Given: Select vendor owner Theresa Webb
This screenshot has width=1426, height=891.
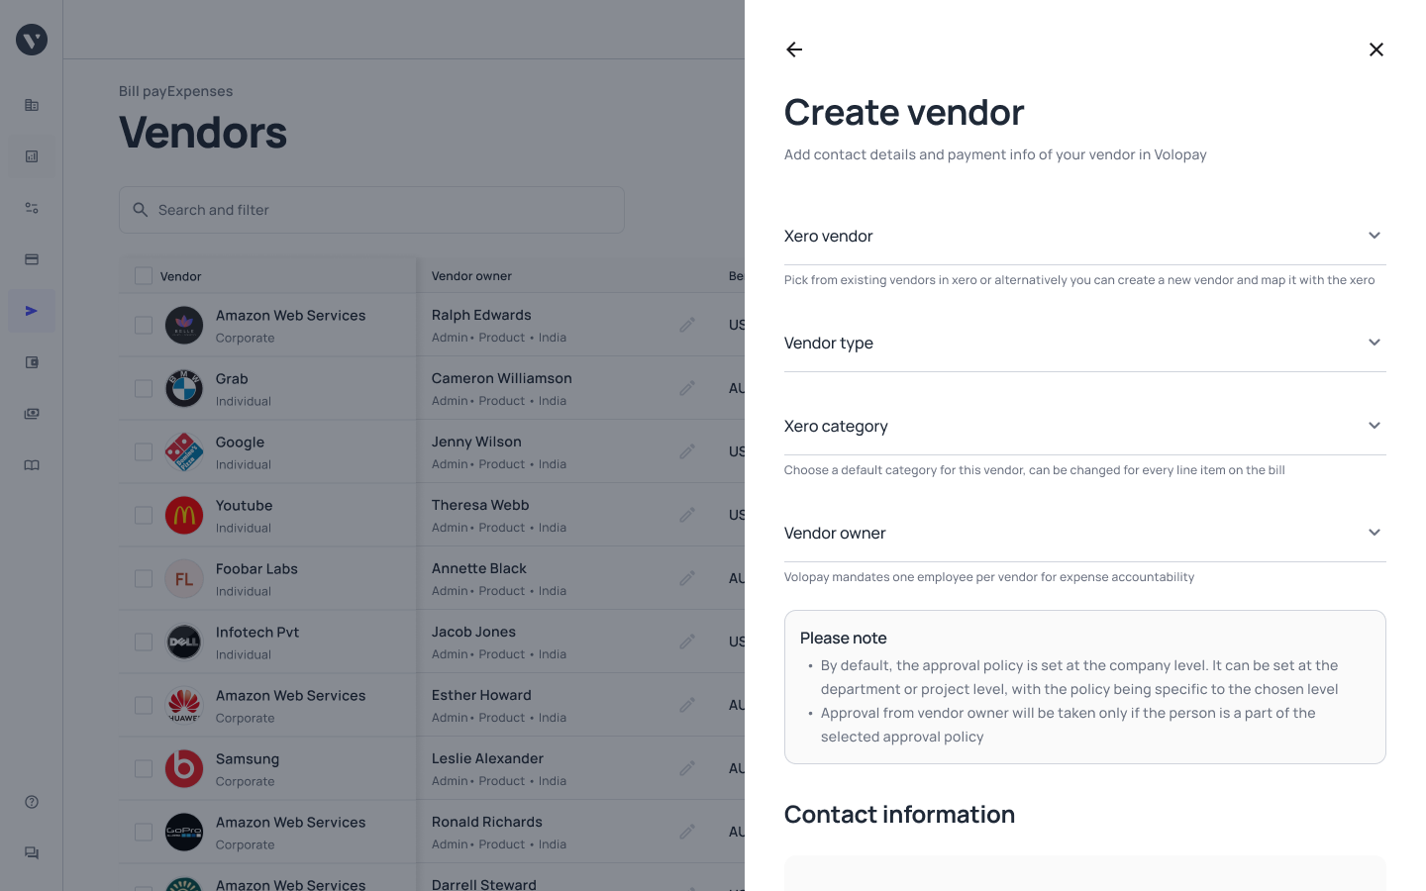Looking at the screenshot, I should point(480,505).
